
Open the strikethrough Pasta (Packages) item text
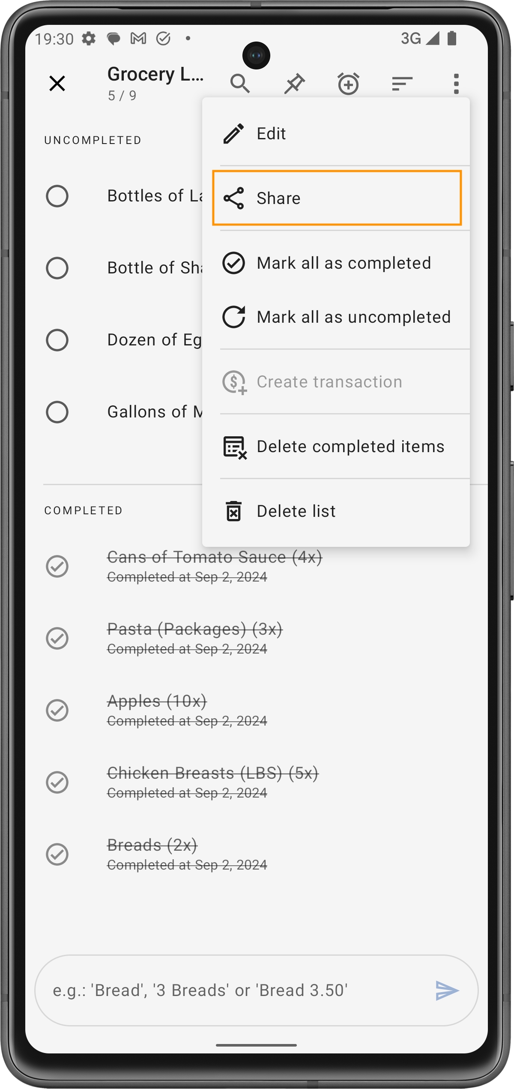(194, 630)
